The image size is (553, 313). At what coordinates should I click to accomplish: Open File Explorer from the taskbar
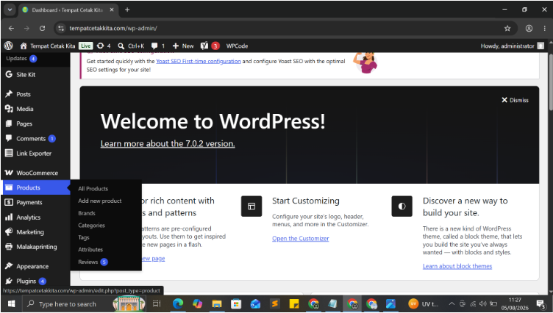coord(216,304)
